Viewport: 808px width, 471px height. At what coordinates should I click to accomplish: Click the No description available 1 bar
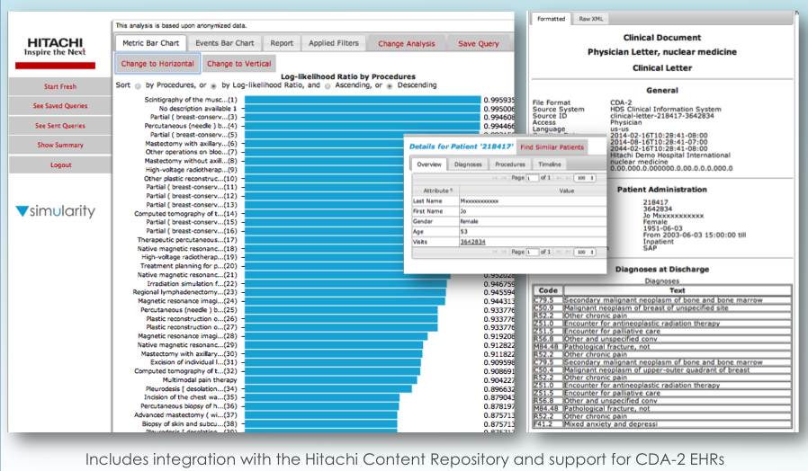[x=363, y=109]
